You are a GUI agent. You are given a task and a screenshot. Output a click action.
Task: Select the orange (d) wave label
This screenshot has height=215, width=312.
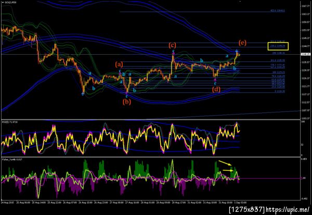(x=216, y=89)
